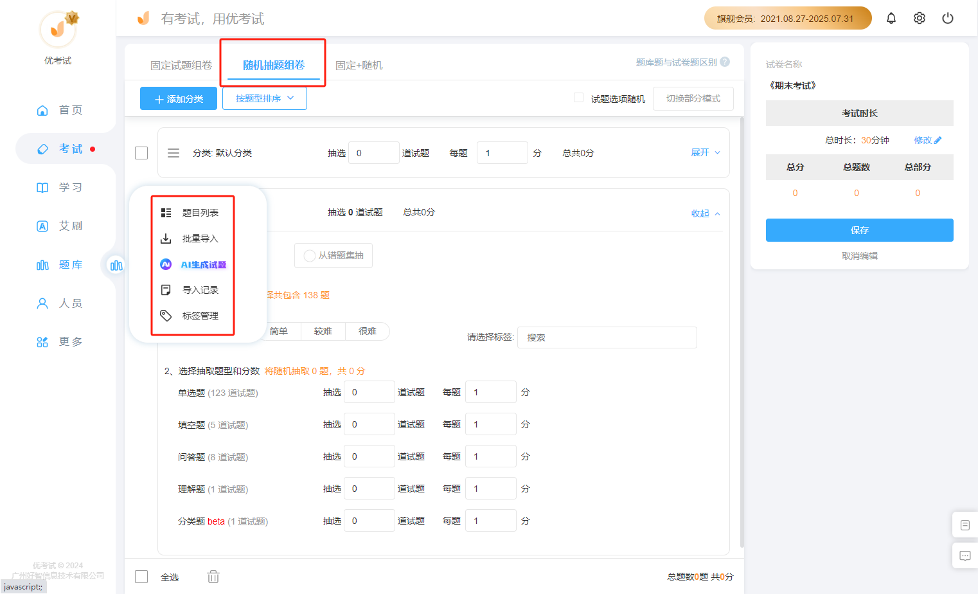Image resolution: width=978 pixels, height=594 pixels.
Task: Switch to 固定试题组卷 tab
Action: tap(181, 65)
